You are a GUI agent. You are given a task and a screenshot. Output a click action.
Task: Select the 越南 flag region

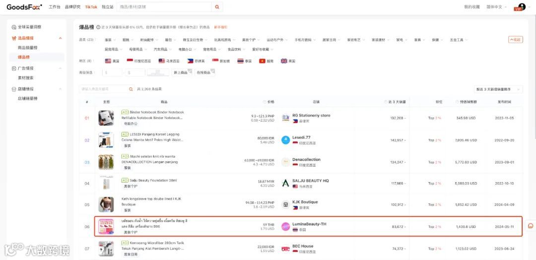[262, 61]
